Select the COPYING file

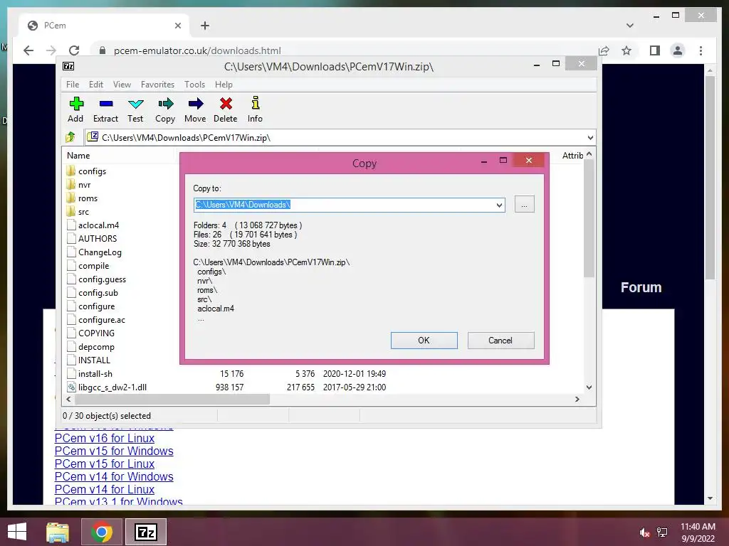coord(90,333)
